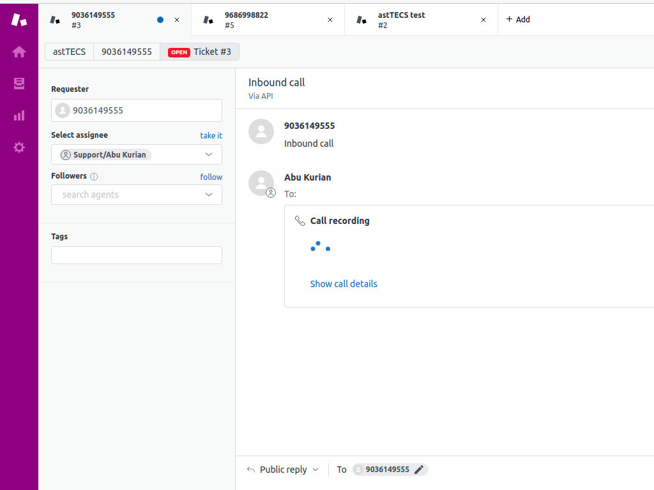The height and width of the screenshot is (490, 654).
Task: Open the Admin gear icon
Action: click(19, 147)
